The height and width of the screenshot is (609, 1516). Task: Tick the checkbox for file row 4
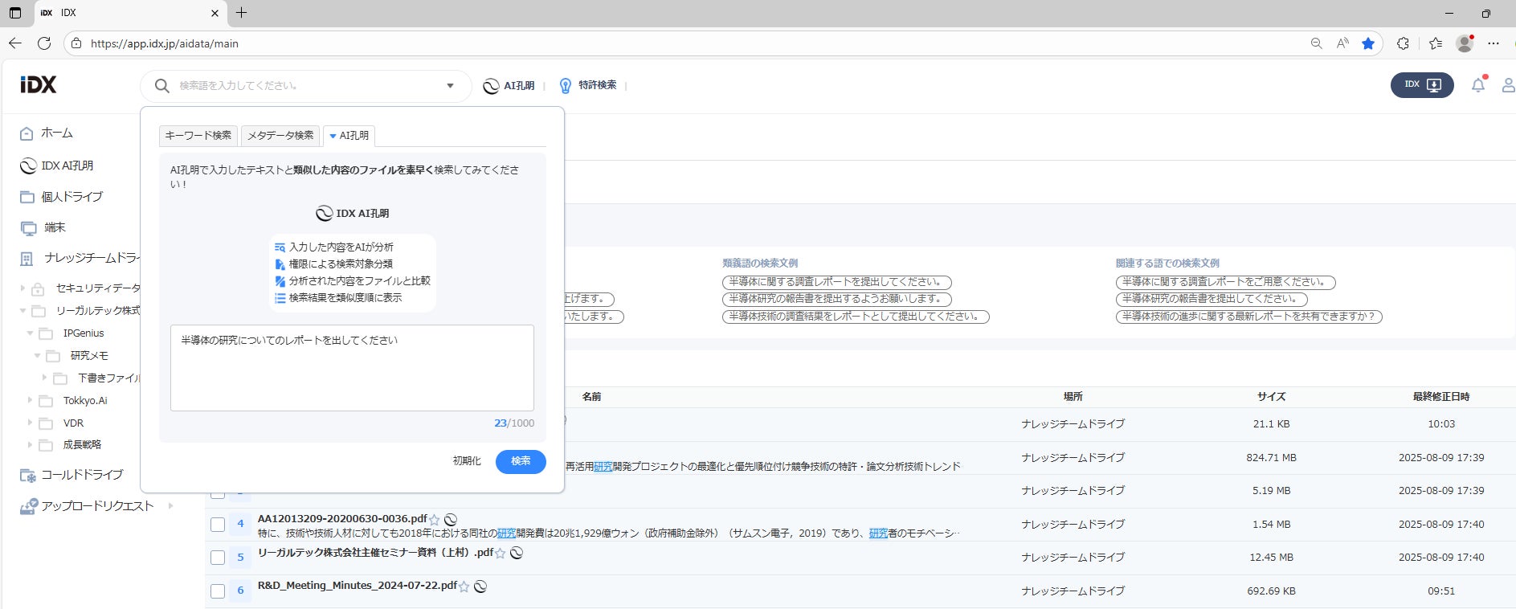pyautogui.click(x=218, y=525)
